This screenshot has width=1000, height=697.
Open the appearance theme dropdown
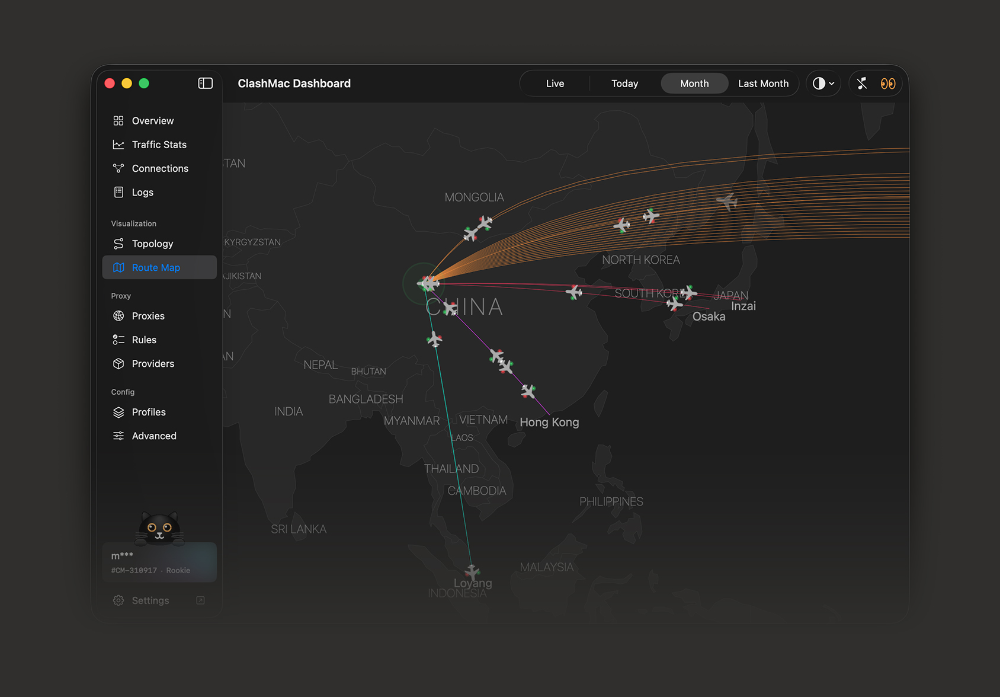coord(823,84)
